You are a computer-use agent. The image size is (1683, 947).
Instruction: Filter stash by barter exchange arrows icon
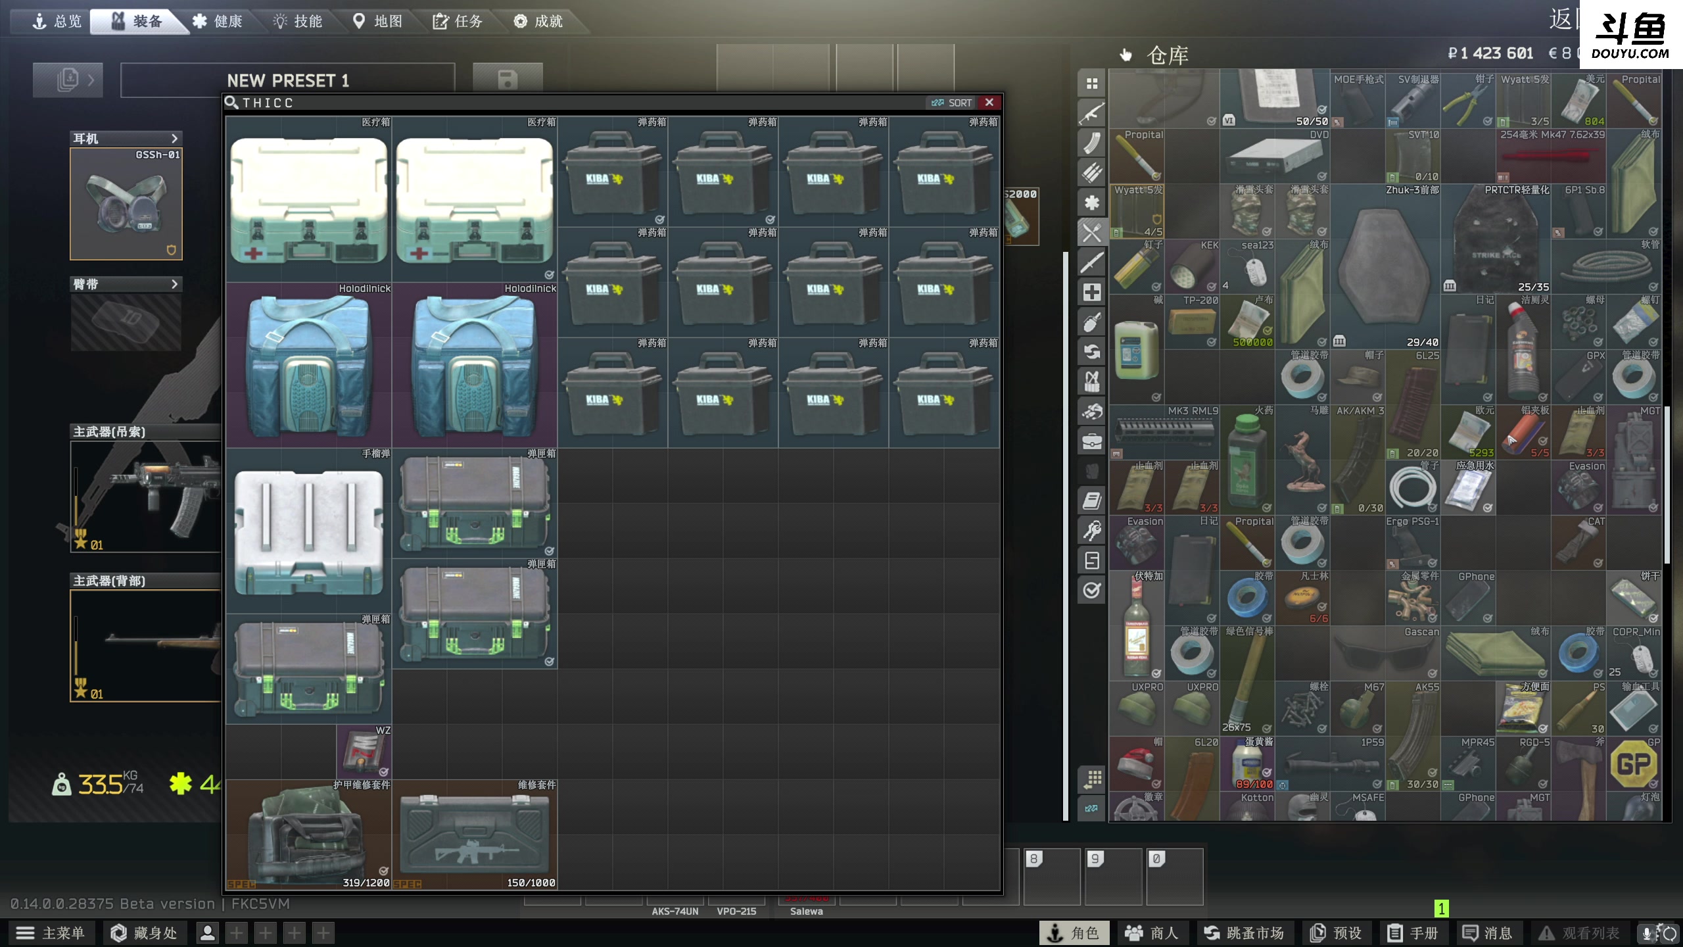[x=1092, y=352]
